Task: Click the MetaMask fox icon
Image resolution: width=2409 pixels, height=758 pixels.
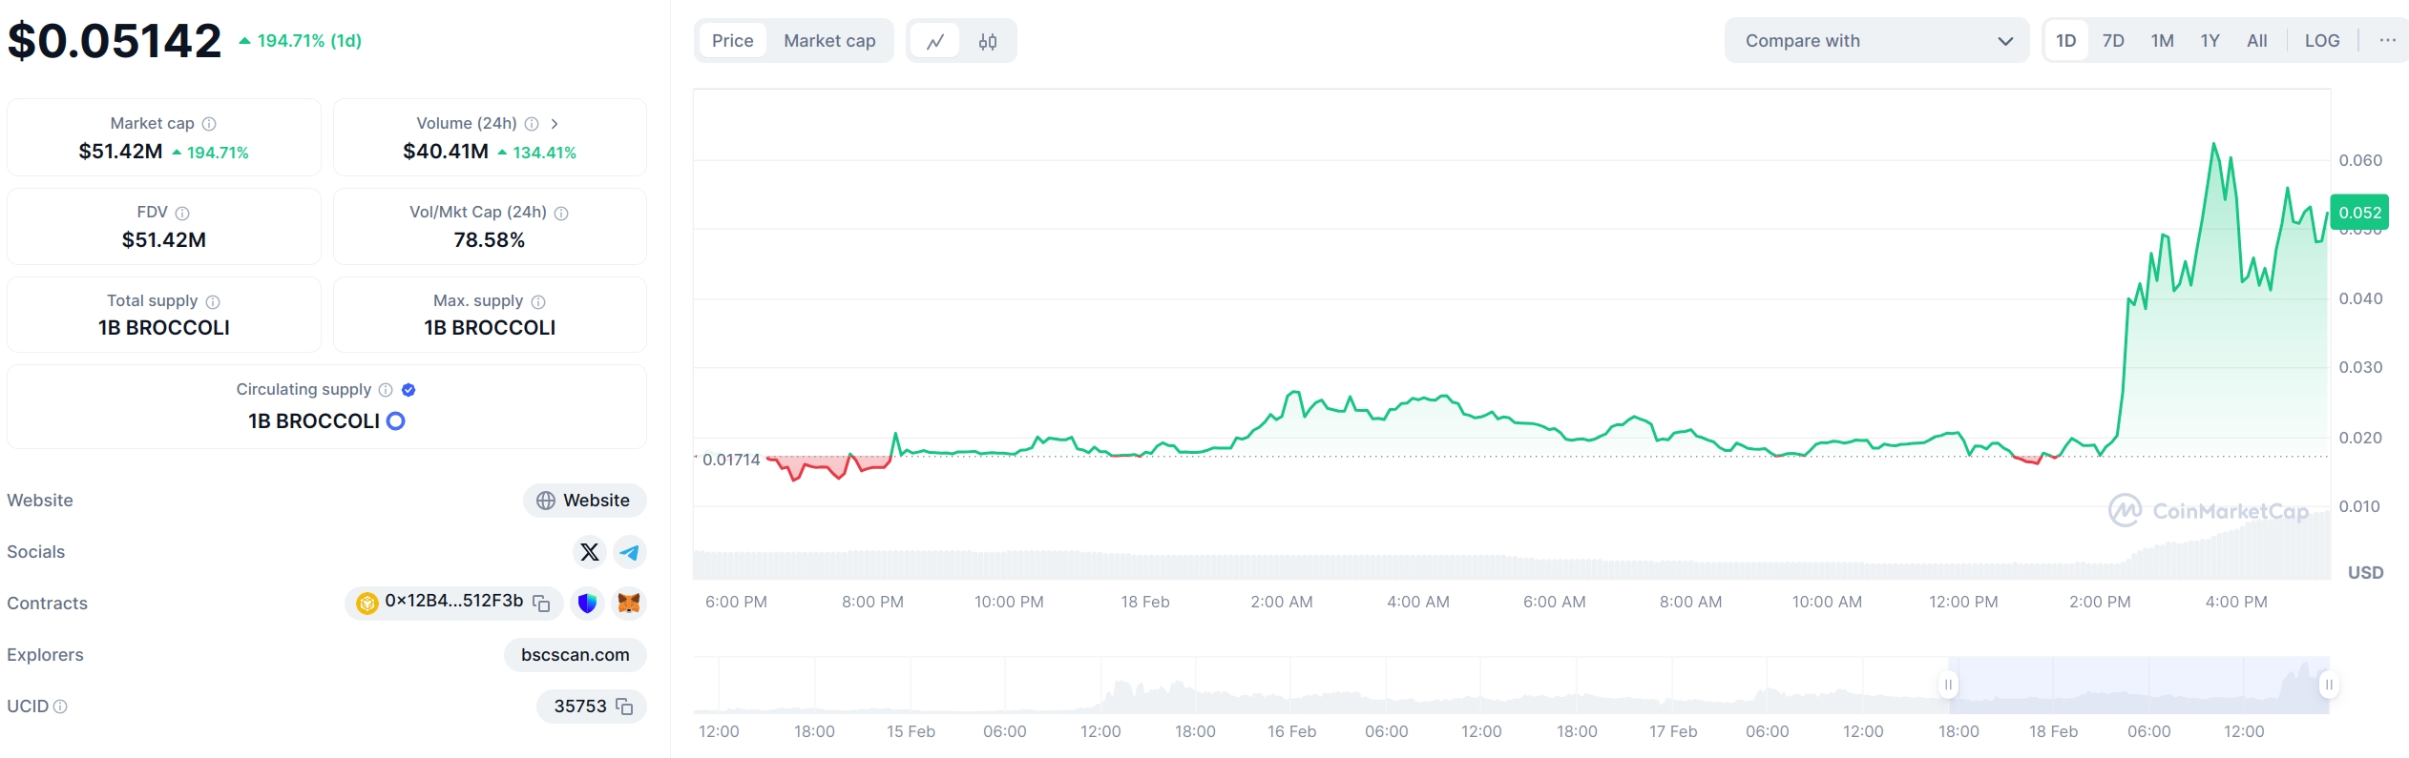Action: point(628,603)
